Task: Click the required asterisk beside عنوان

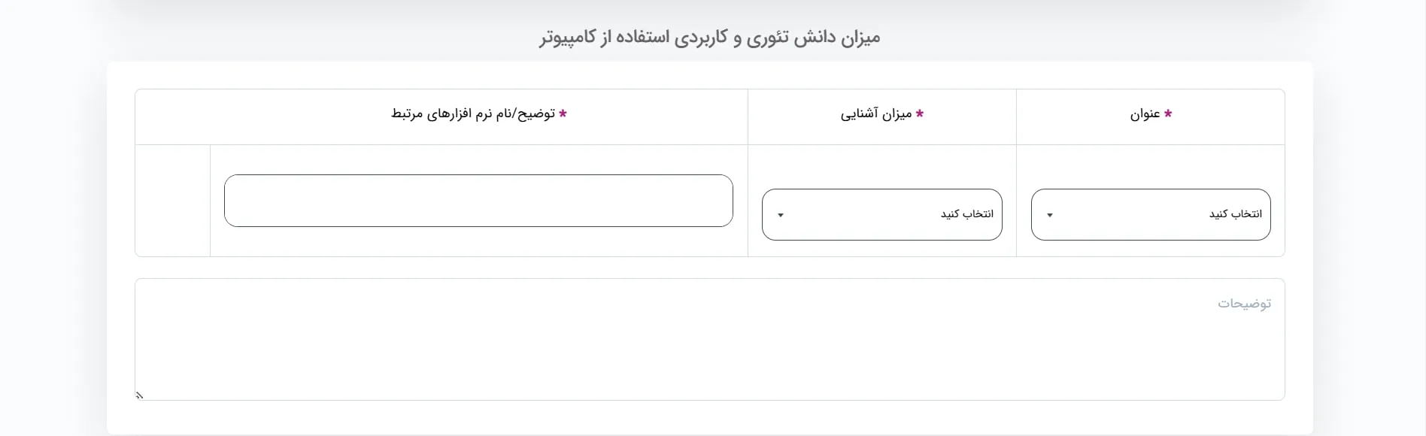Action: point(1168,114)
